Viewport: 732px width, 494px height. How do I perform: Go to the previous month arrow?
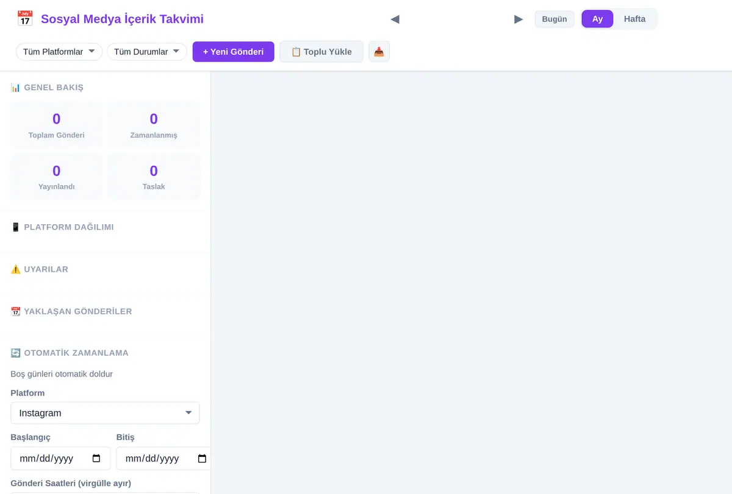(395, 19)
